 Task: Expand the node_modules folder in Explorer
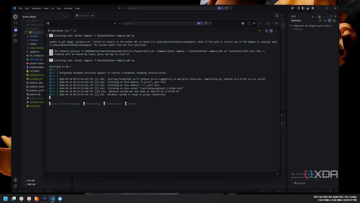pos(35,48)
